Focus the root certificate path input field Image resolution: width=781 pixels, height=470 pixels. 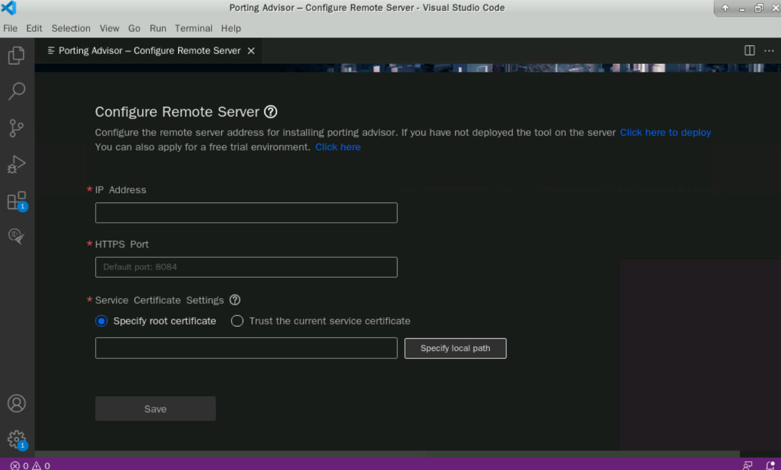point(246,348)
